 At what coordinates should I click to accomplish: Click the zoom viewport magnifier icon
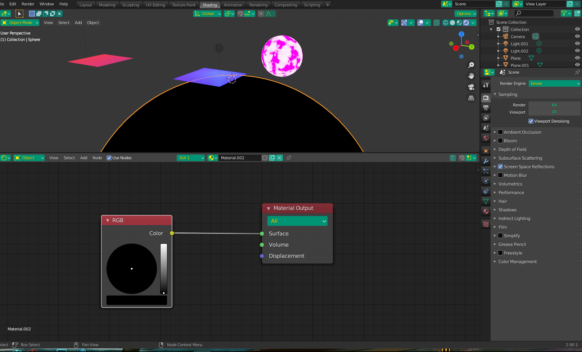(x=471, y=65)
